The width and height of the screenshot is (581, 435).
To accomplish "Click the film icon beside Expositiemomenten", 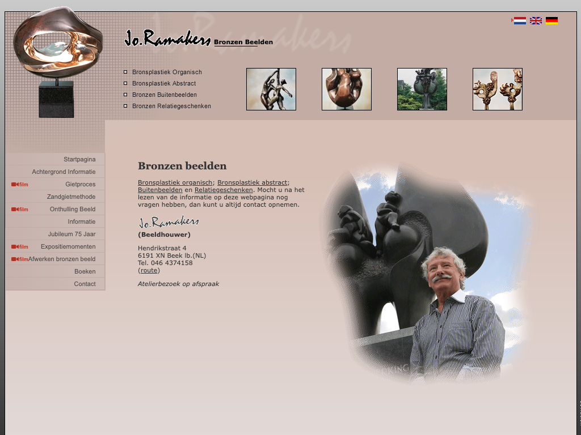I will [x=19, y=247].
